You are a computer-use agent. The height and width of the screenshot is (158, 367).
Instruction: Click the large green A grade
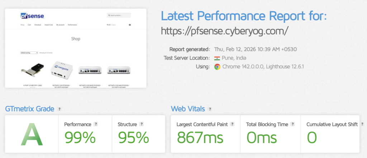click(x=32, y=134)
